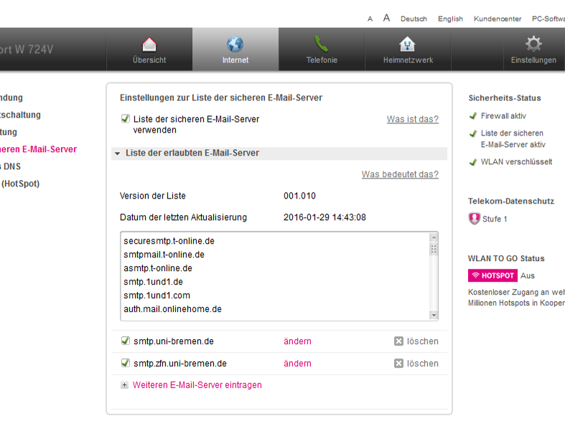Open the Einstellungen gear icon
This screenshot has width=565, height=423.
click(x=533, y=43)
